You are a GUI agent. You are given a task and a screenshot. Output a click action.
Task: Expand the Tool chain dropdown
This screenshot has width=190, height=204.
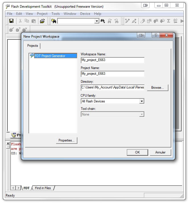tap(142, 114)
